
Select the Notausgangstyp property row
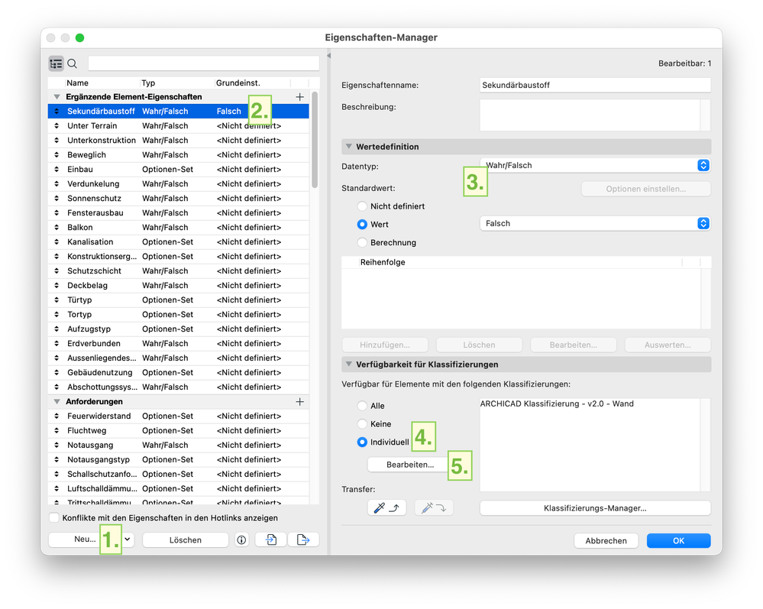[179, 459]
